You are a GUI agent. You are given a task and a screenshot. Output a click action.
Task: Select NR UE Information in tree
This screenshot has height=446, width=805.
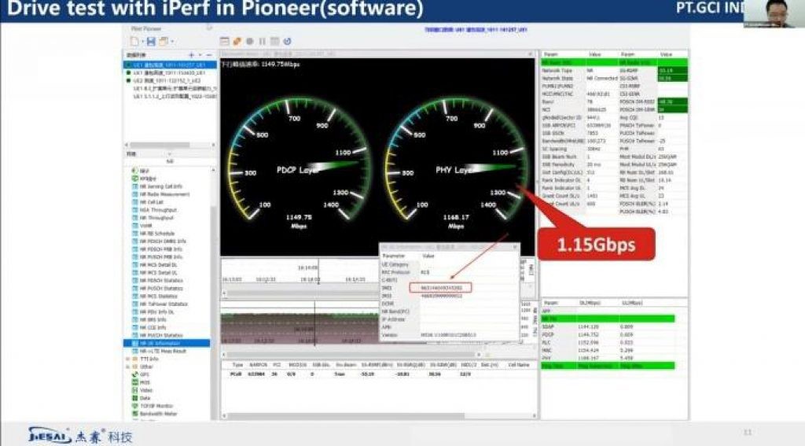click(162, 343)
